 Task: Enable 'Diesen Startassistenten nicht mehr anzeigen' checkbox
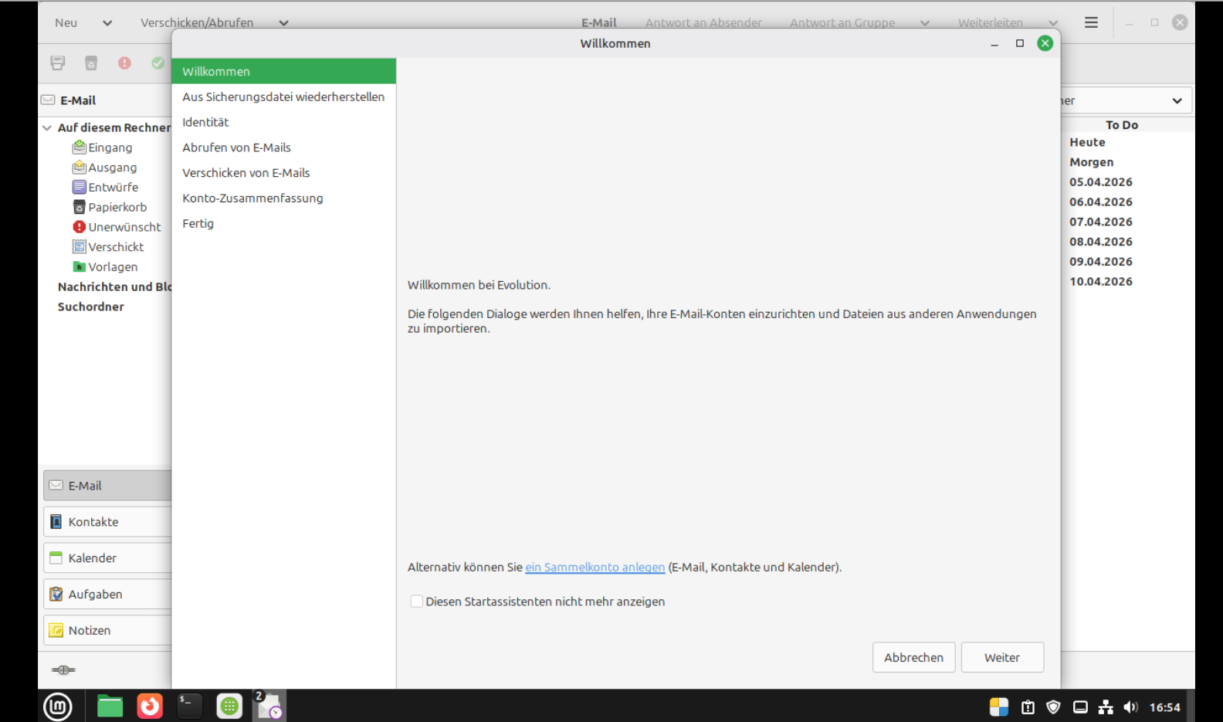tap(417, 602)
